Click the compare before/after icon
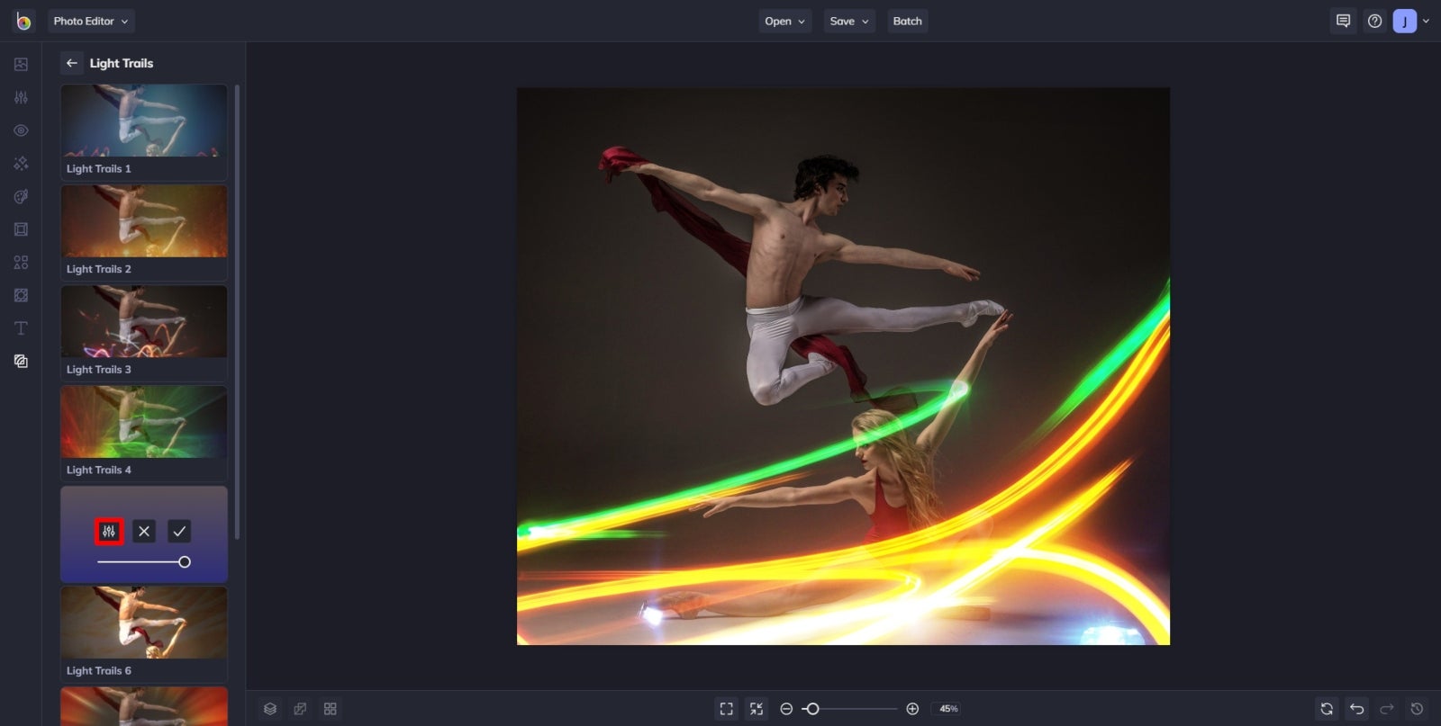 point(300,709)
